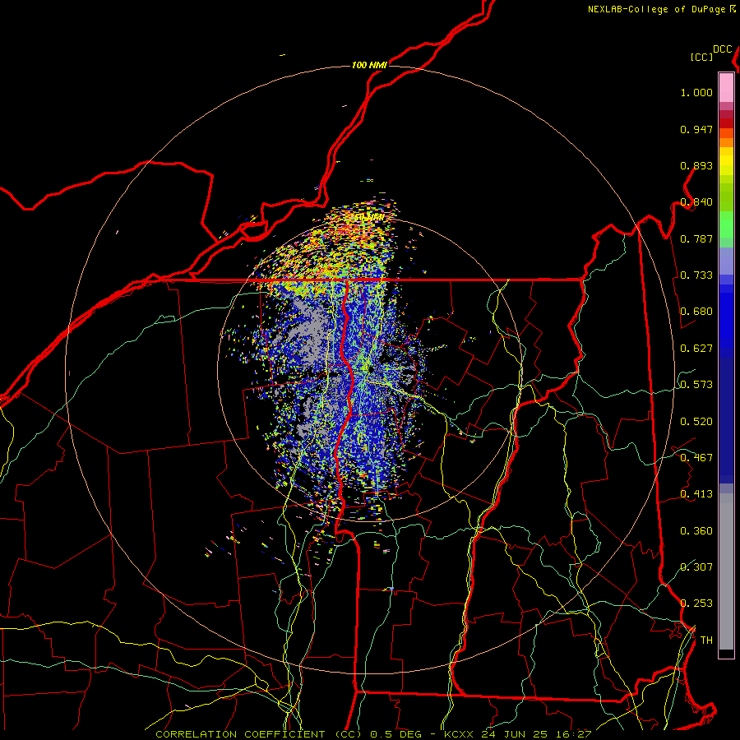Image resolution: width=740 pixels, height=740 pixels.
Task: Click the 0.413 scale value
Action: [x=696, y=494]
